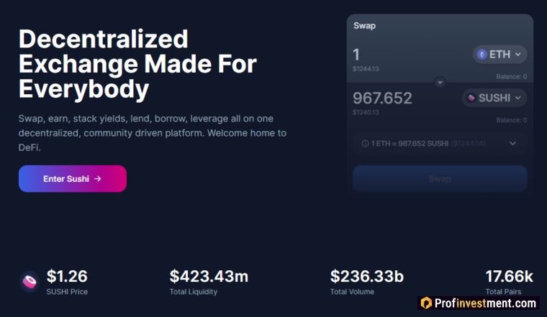The height and width of the screenshot is (317, 547).
Task: Open the ETH token selector dropdown
Action: click(x=499, y=55)
